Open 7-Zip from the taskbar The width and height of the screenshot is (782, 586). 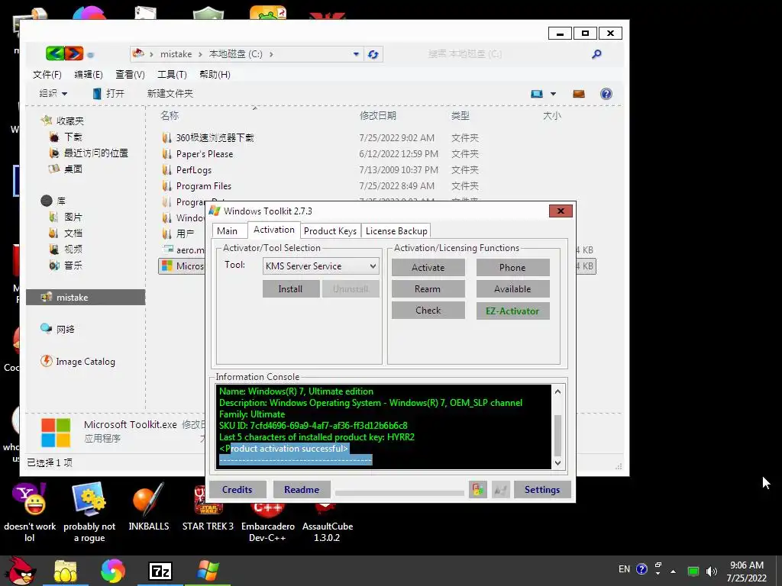point(160,571)
